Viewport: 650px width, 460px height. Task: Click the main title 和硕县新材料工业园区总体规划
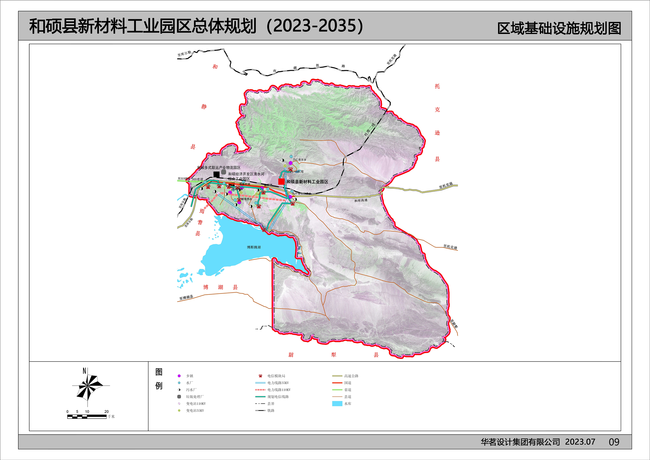click(x=143, y=26)
